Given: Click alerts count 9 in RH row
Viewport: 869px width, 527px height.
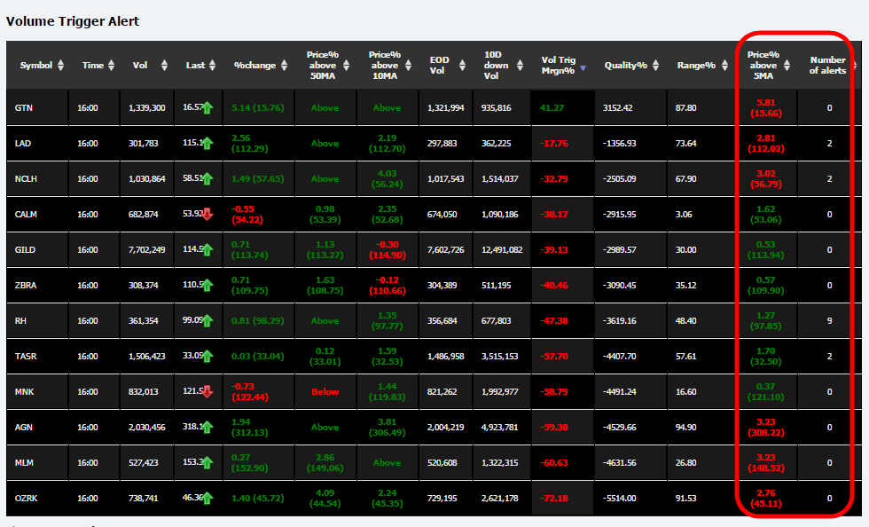Looking at the screenshot, I should (x=830, y=320).
